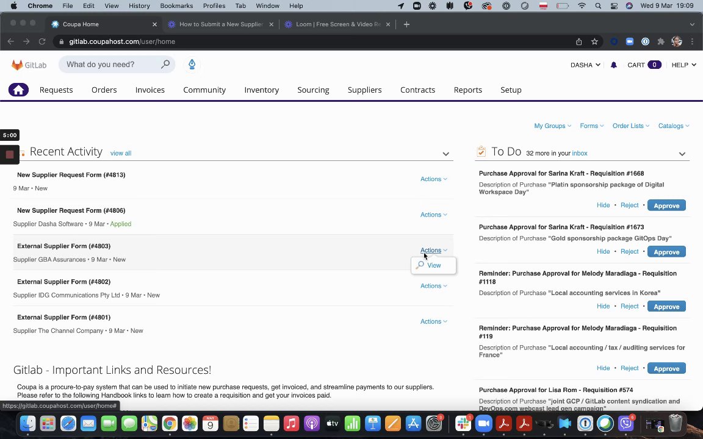Click the GitLab logo
703x439 pixels.
(29, 65)
